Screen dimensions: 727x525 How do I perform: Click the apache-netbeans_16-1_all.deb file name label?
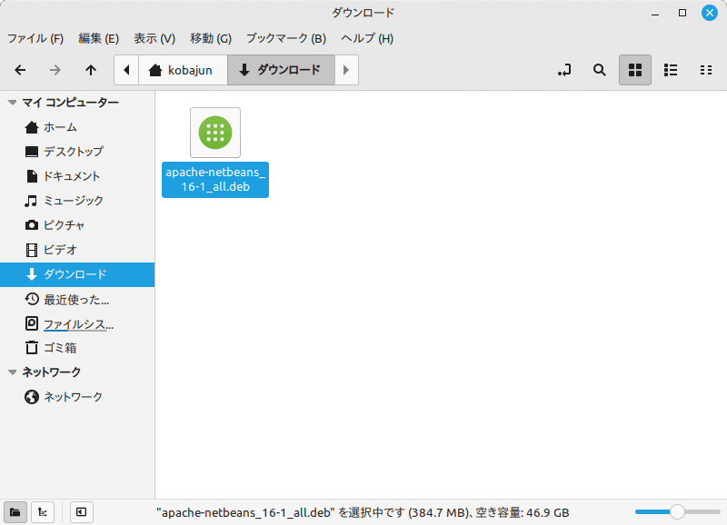pos(215,179)
